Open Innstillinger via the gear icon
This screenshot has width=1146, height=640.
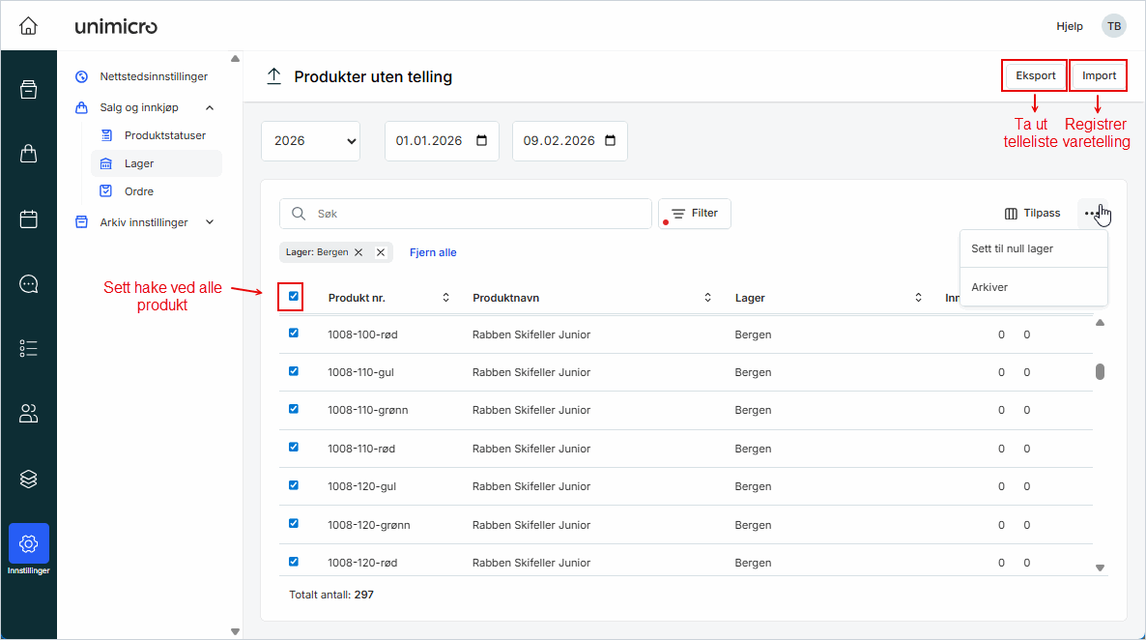[x=28, y=544]
